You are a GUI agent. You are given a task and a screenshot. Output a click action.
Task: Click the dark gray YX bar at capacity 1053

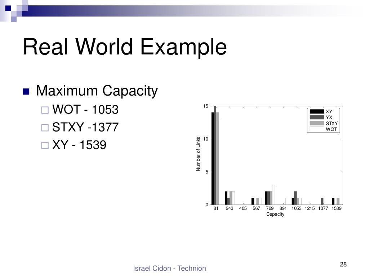(295, 198)
